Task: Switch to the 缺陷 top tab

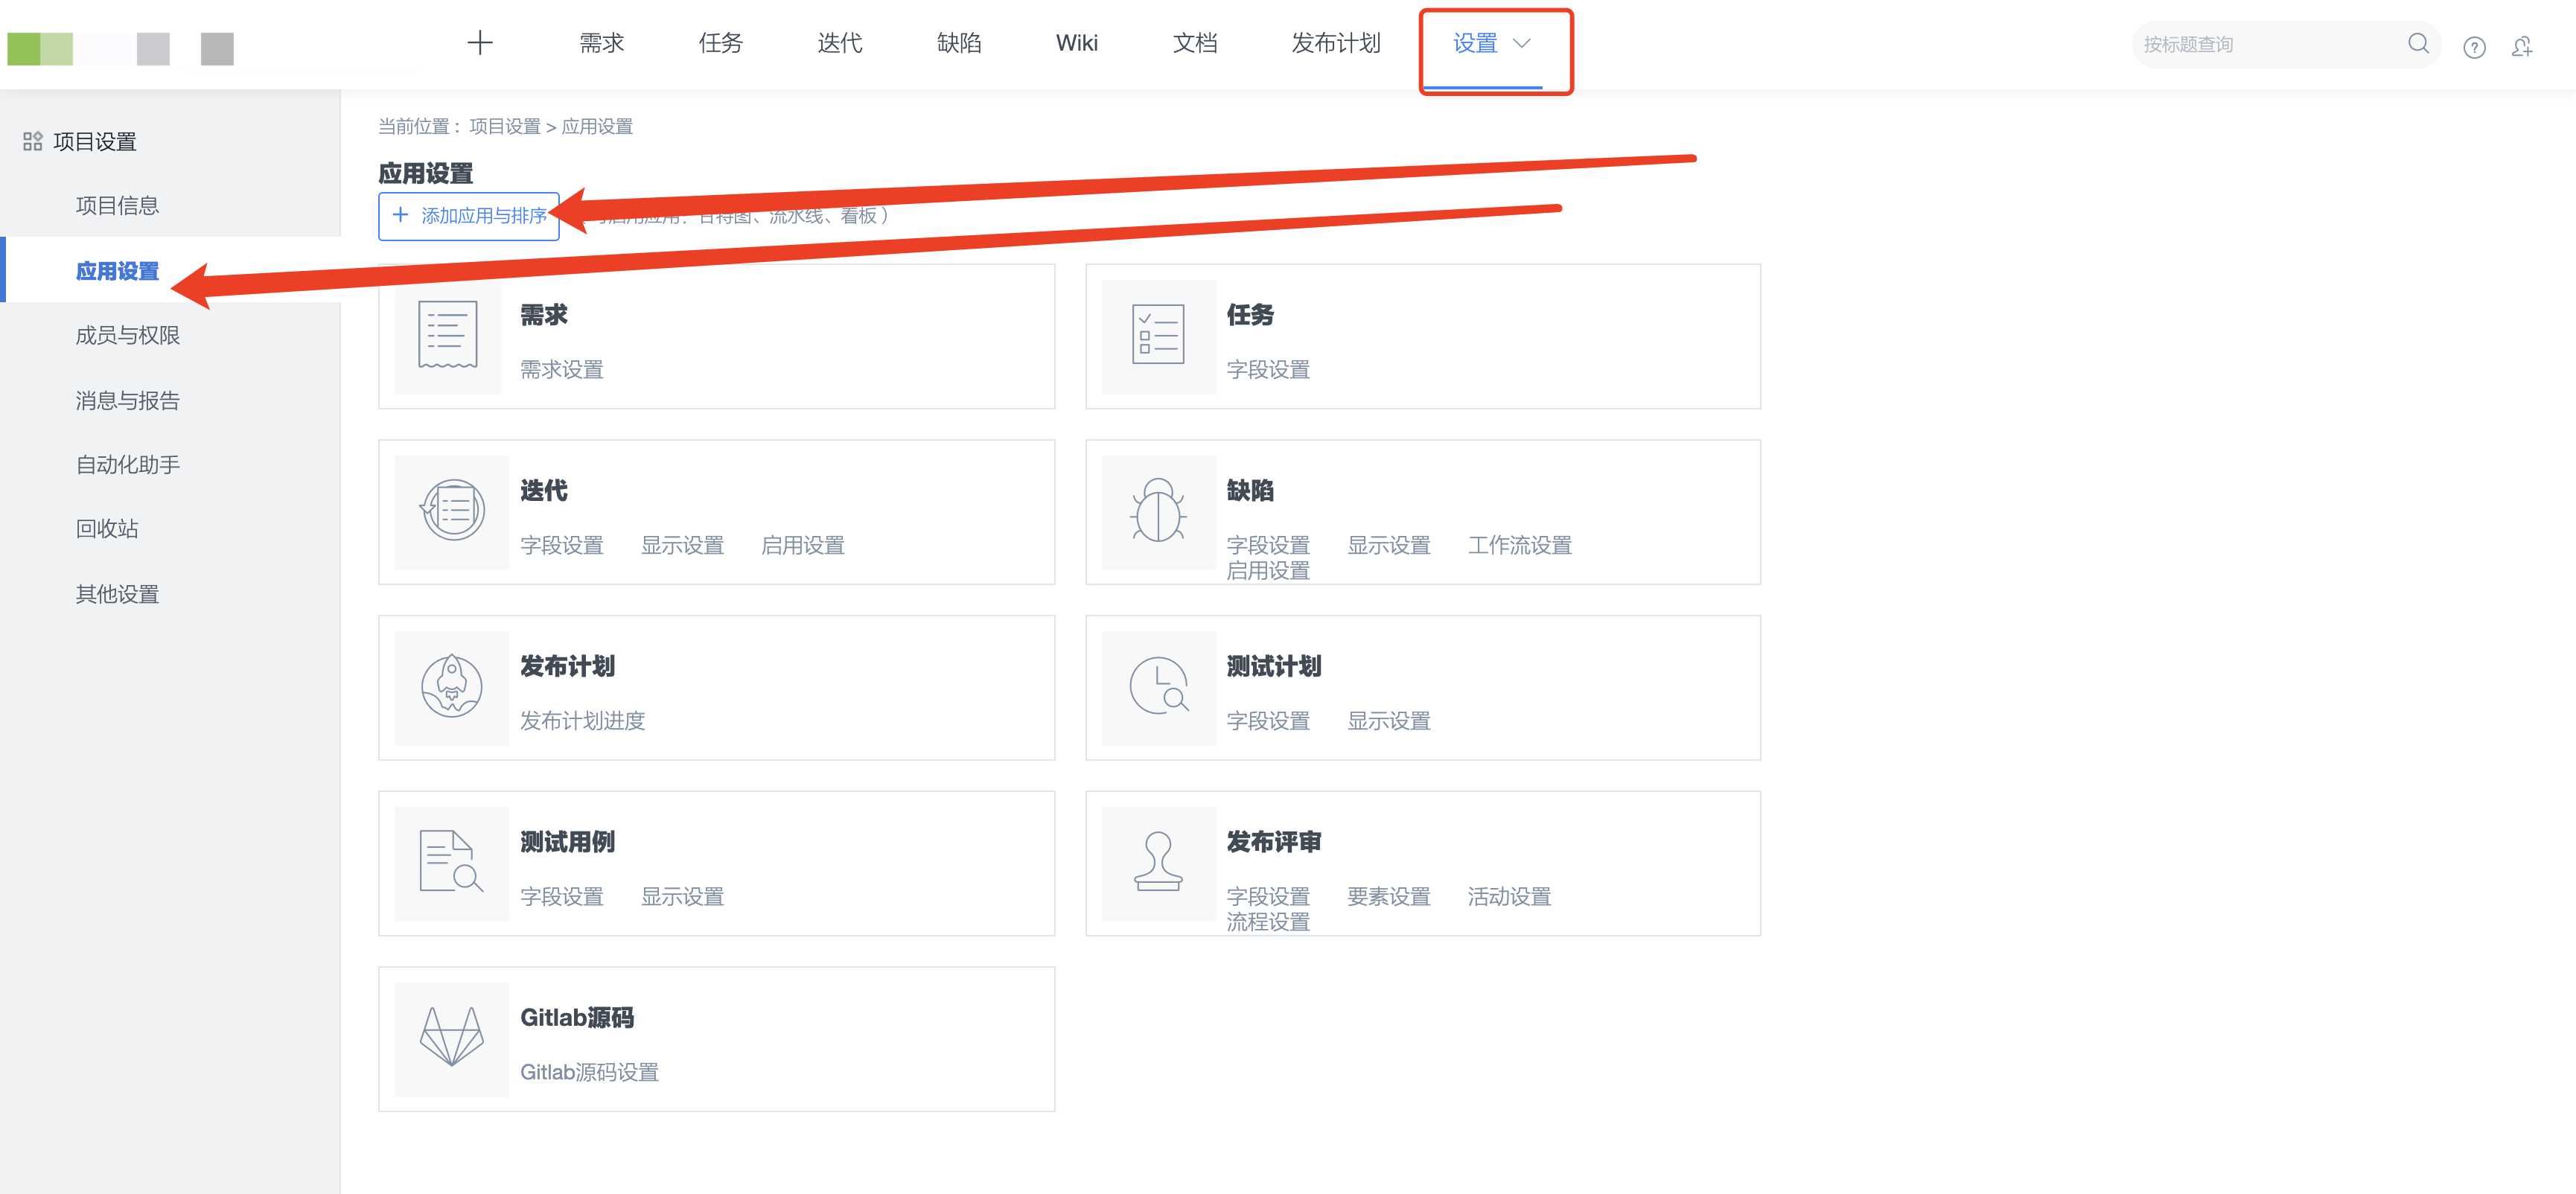Action: (959, 43)
